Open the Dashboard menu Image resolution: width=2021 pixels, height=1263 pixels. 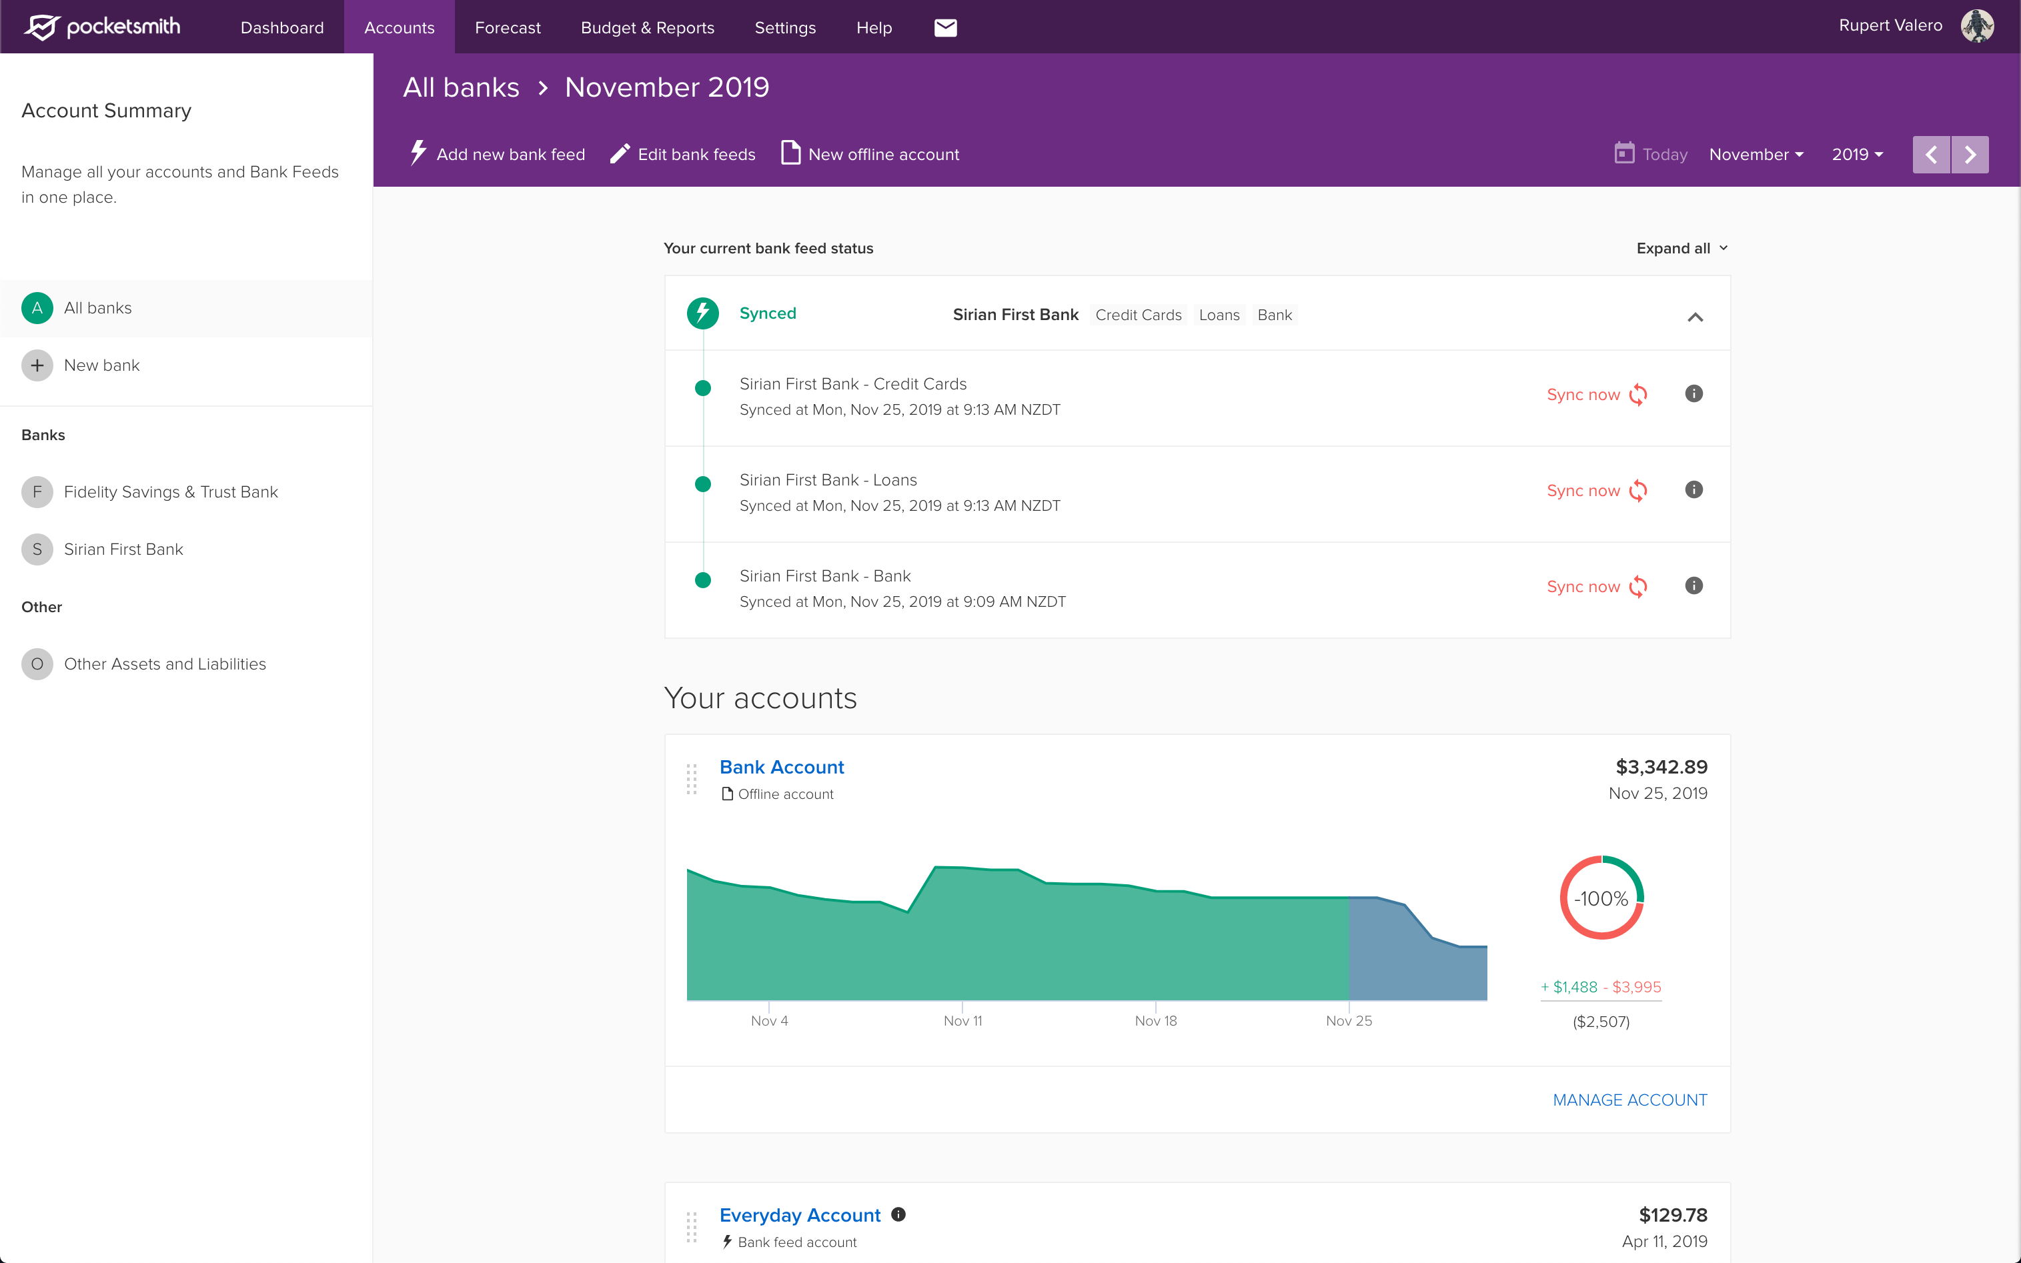(x=282, y=27)
